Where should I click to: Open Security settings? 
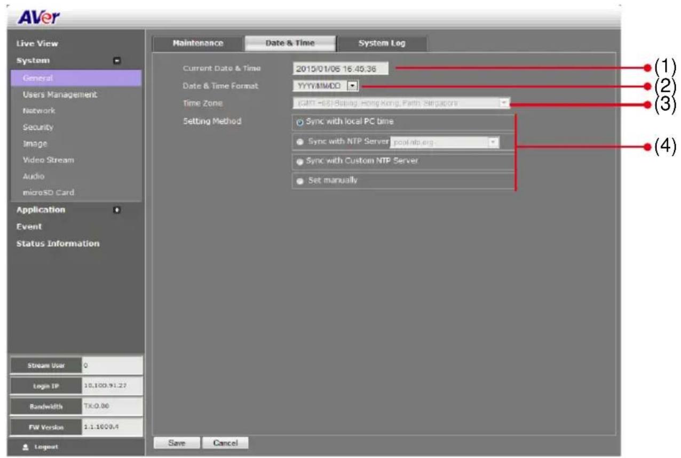coord(38,127)
